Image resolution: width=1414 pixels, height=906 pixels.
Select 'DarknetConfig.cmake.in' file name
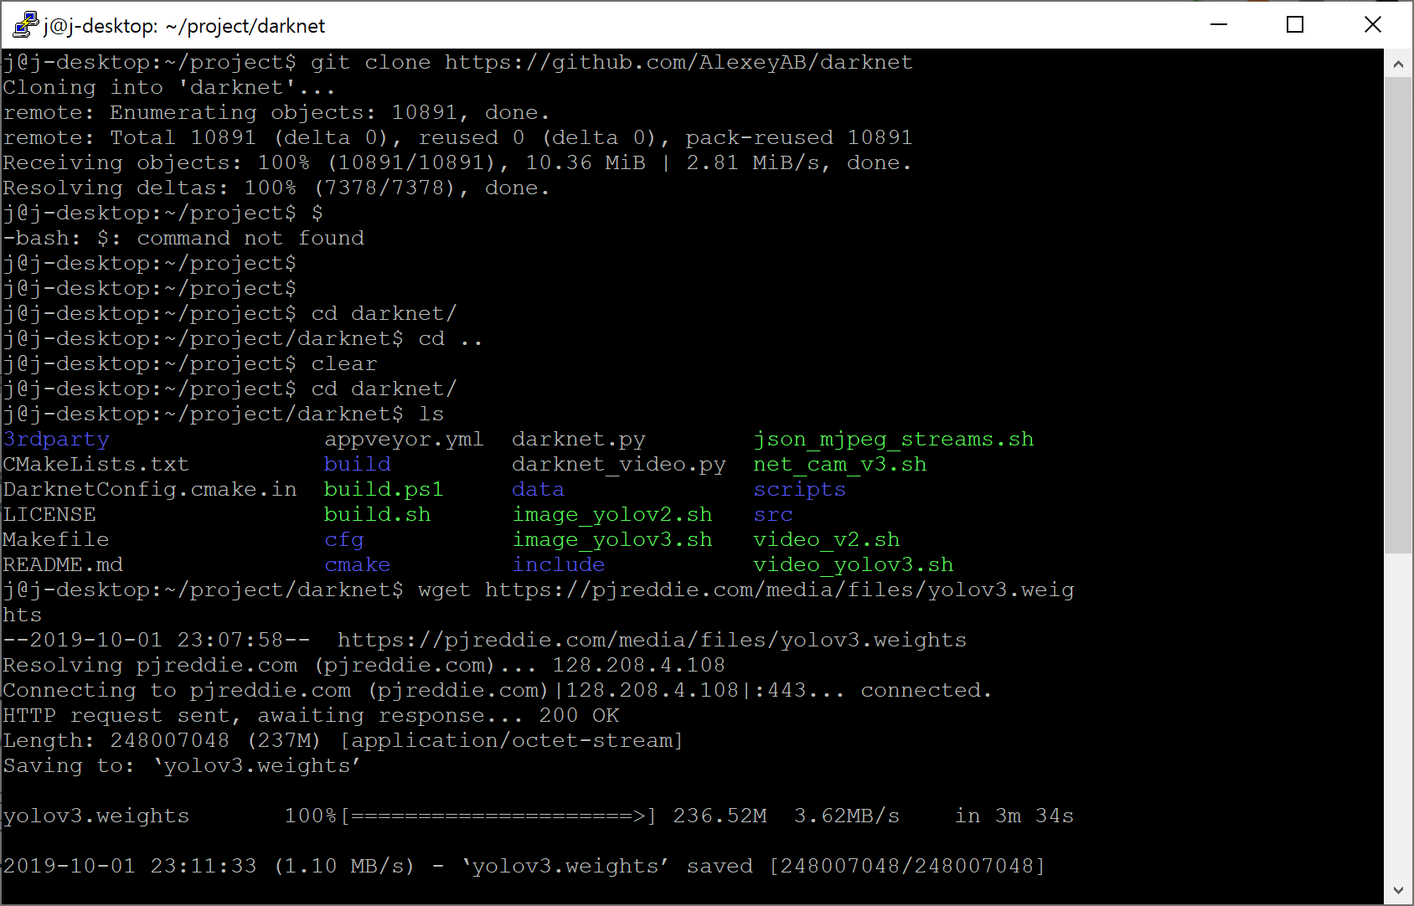(x=150, y=490)
